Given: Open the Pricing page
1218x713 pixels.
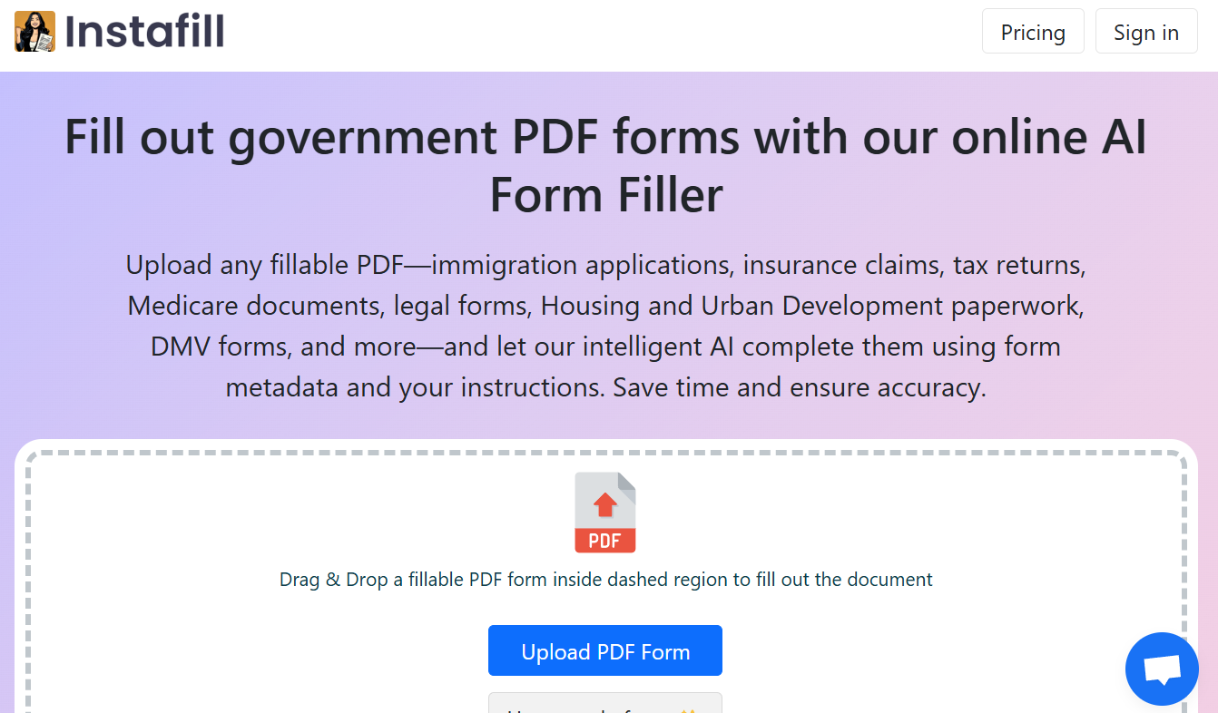Looking at the screenshot, I should point(1033,32).
